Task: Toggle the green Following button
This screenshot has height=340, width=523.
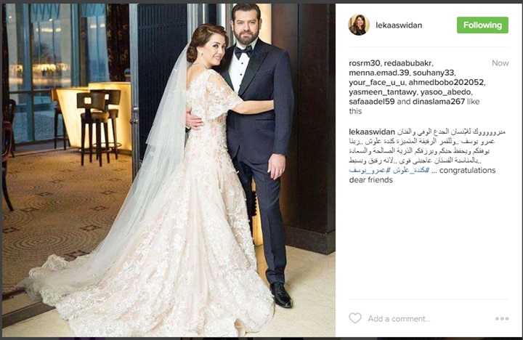Action: 482,25
